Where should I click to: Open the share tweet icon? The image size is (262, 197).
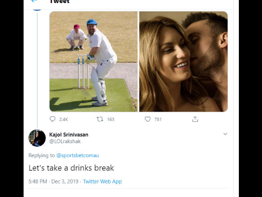(x=195, y=119)
